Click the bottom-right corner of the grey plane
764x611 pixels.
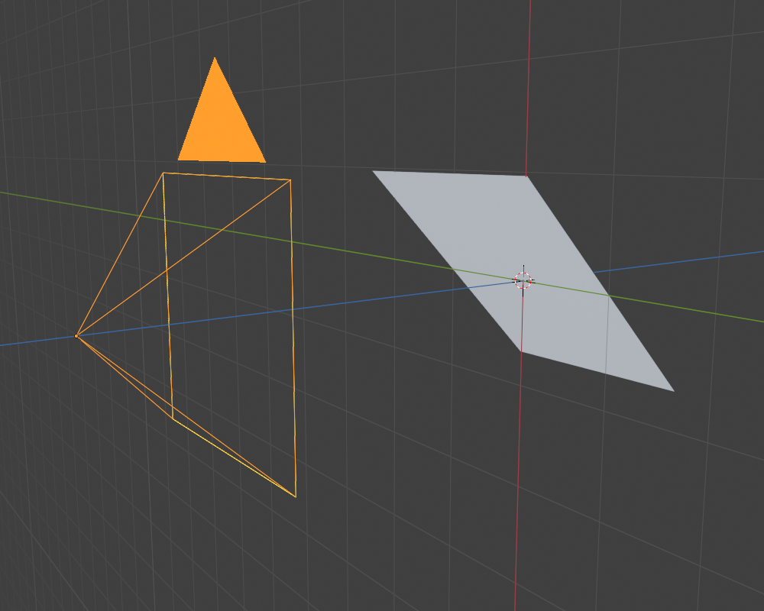pos(673,391)
